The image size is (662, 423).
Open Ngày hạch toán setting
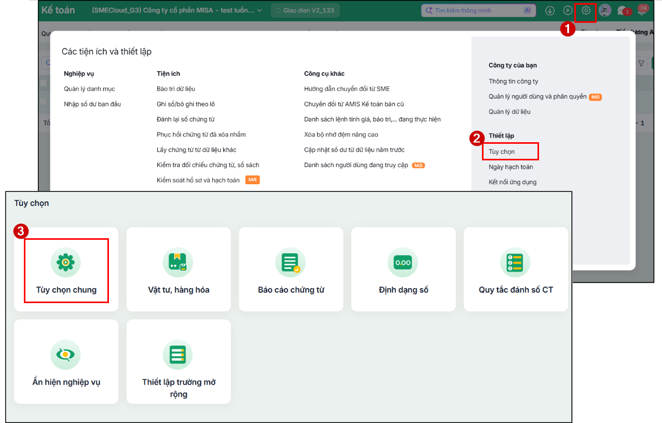(511, 167)
